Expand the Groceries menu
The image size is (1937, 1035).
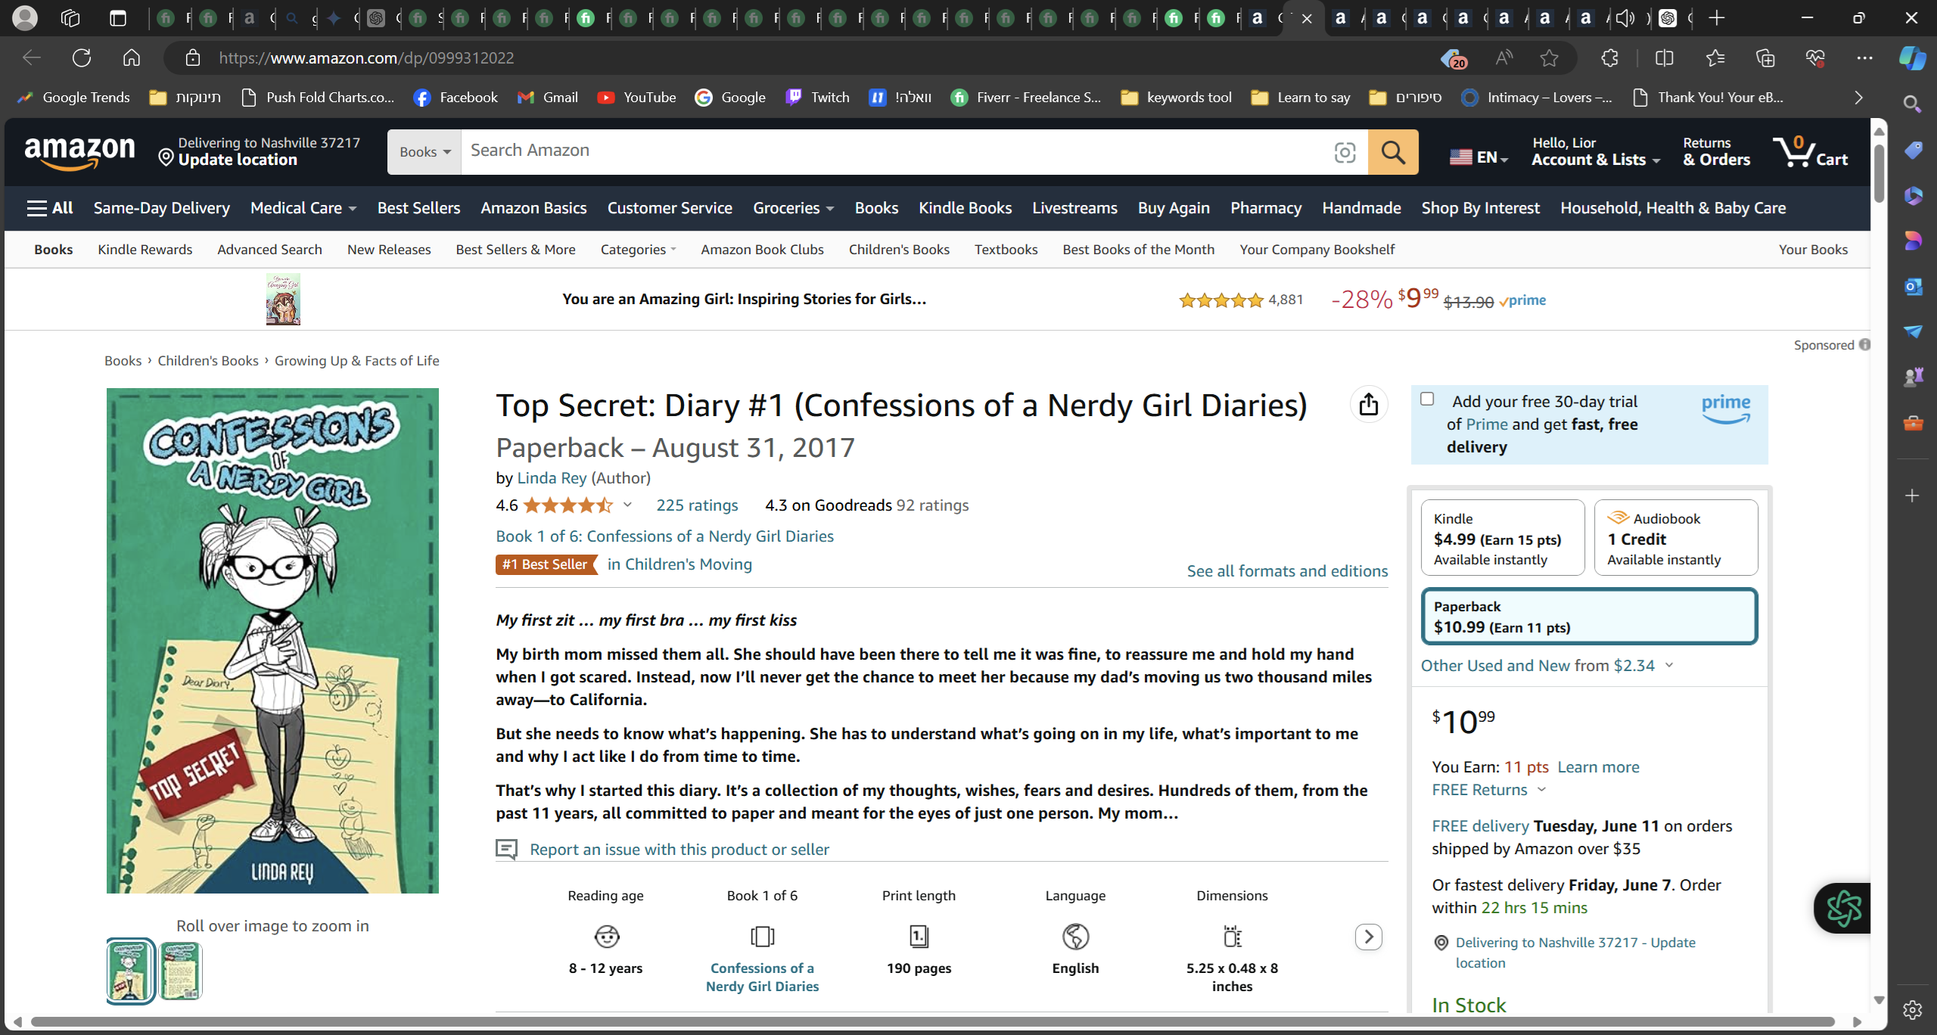coord(793,208)
